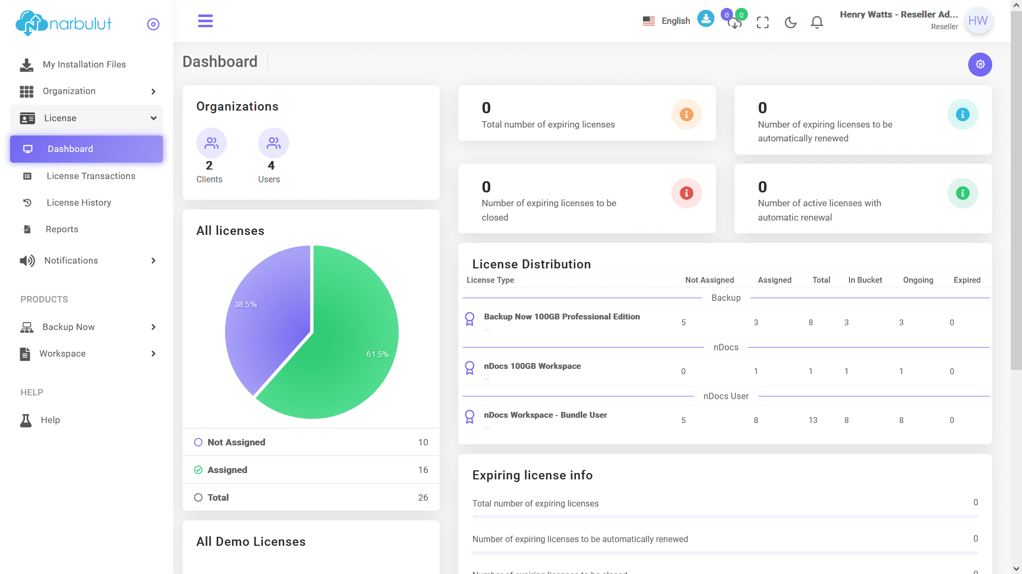Screen dimensions: 1022x574
Task: Click the Clients people icon
Action: (211, 143)
